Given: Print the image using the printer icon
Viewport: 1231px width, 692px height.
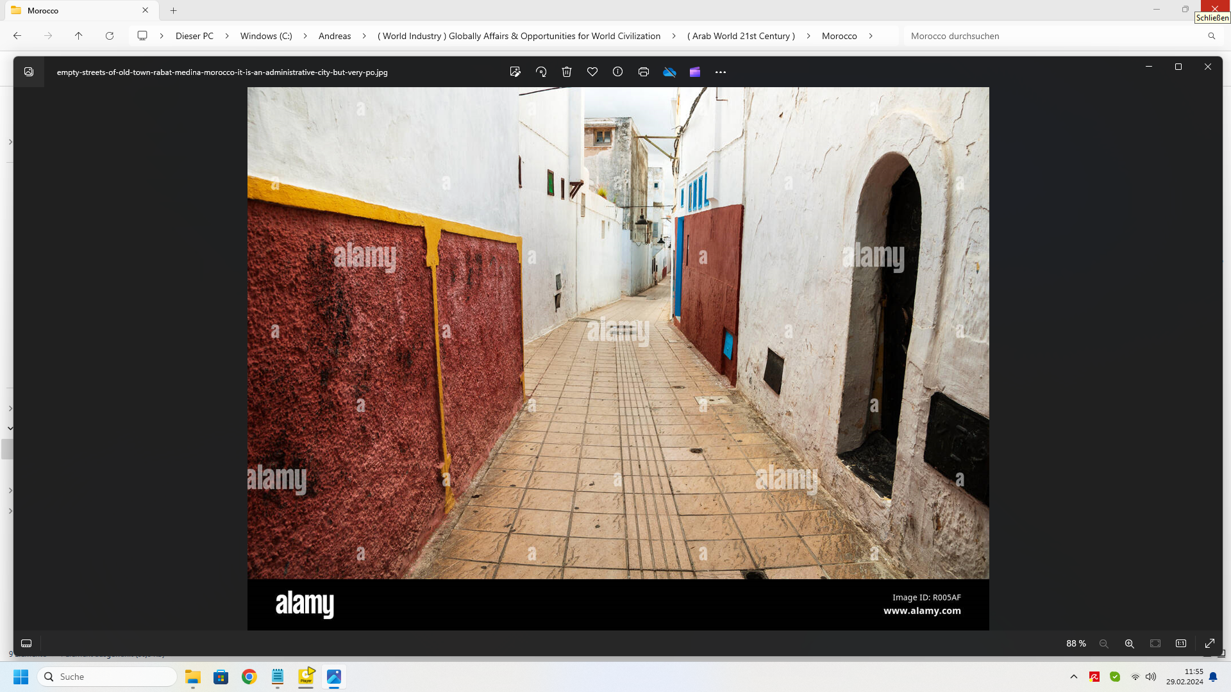Looking at the screenshot, I should point(644,72).
